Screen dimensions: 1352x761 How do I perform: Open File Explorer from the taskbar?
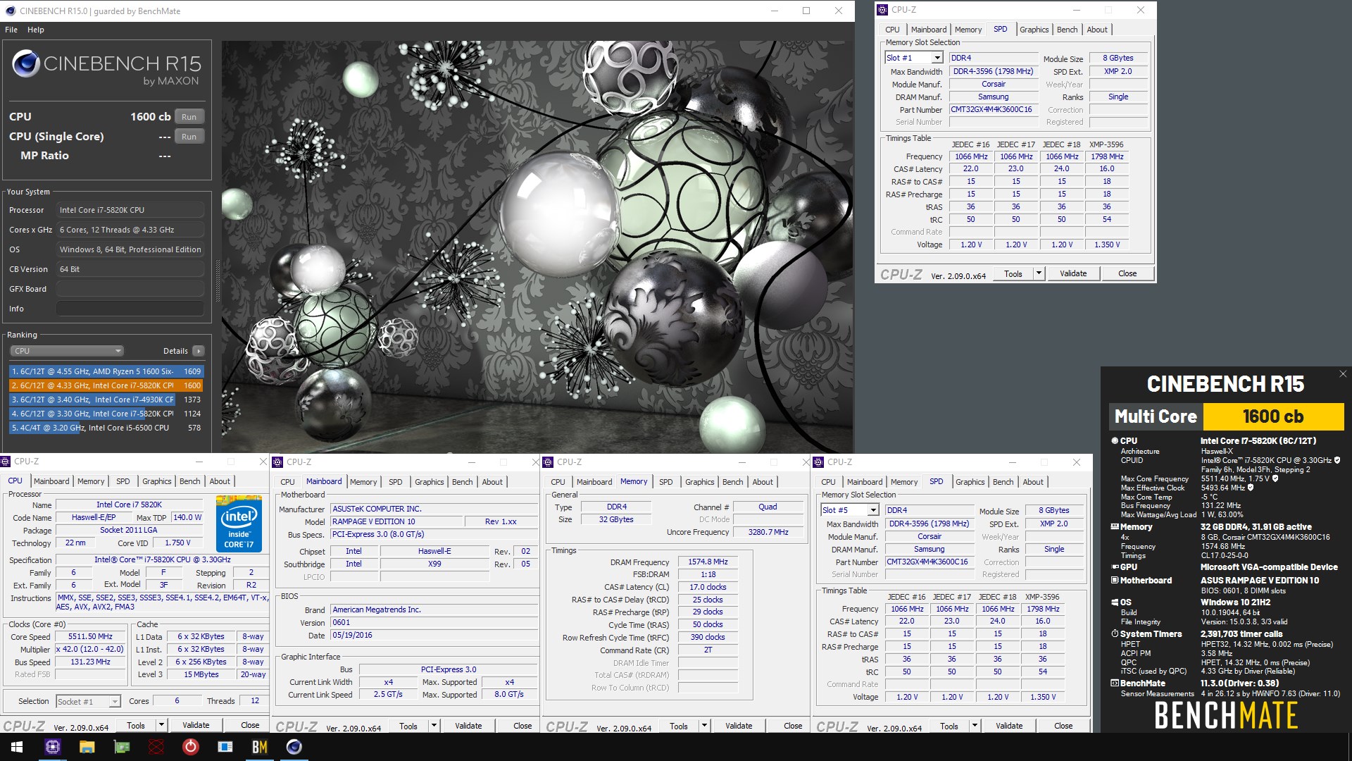pos(87,747)
